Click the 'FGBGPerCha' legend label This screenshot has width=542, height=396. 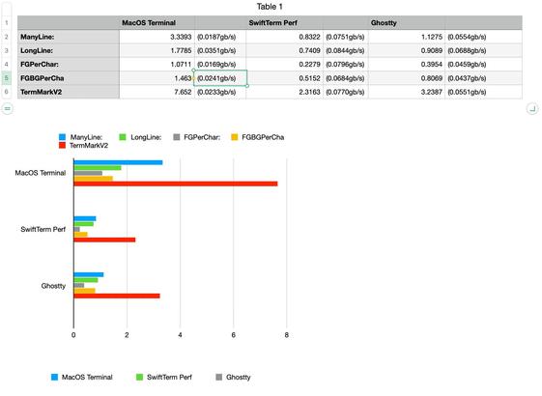pyautogui.click(x=263, y=137)
